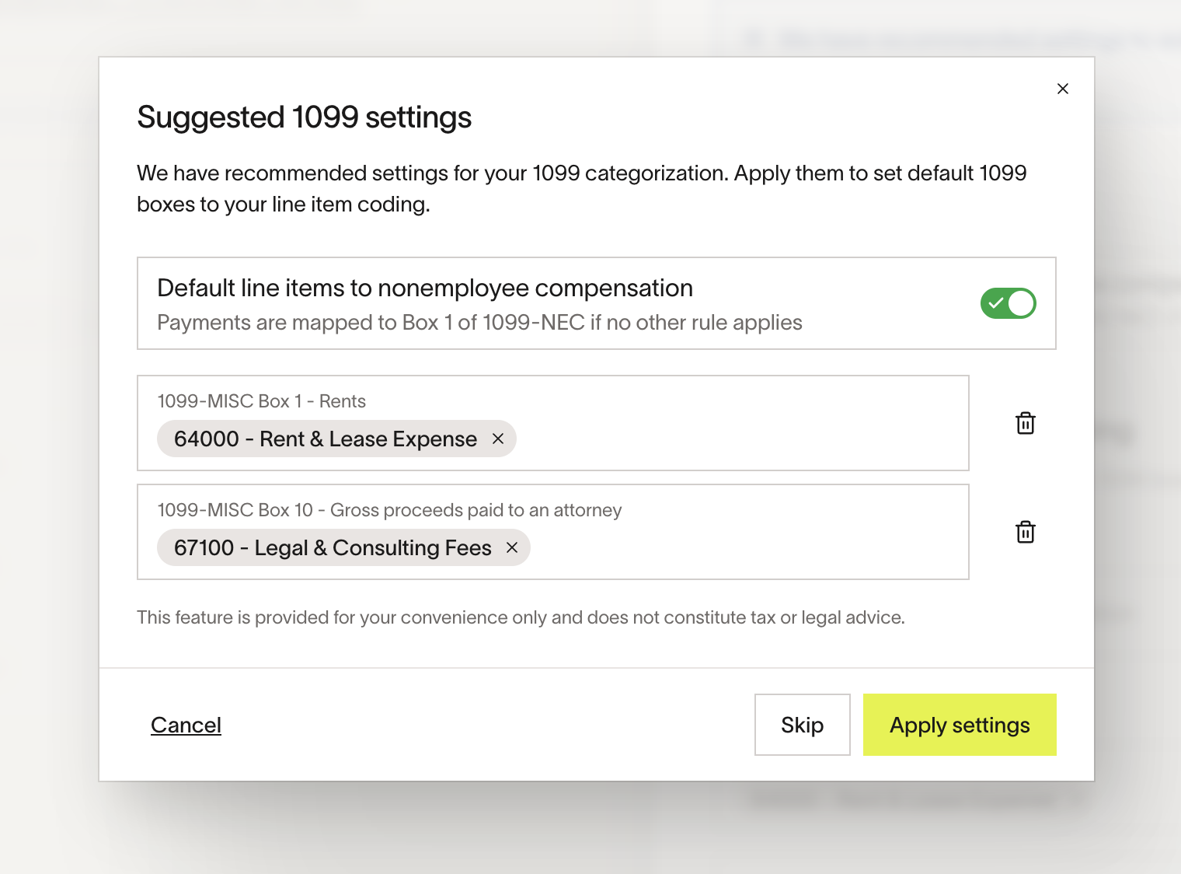Close the Suggested 1099 settings dialog
The height and width of the screenshot is (874, 1181).
click(x=1063, y=88)
